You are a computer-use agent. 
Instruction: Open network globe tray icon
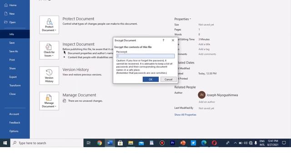[251, 143]
